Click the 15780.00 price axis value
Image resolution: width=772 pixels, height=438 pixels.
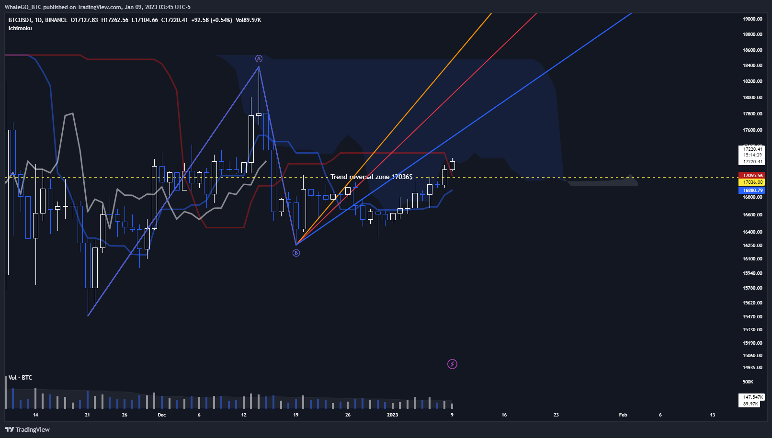(x=752, y=288)
